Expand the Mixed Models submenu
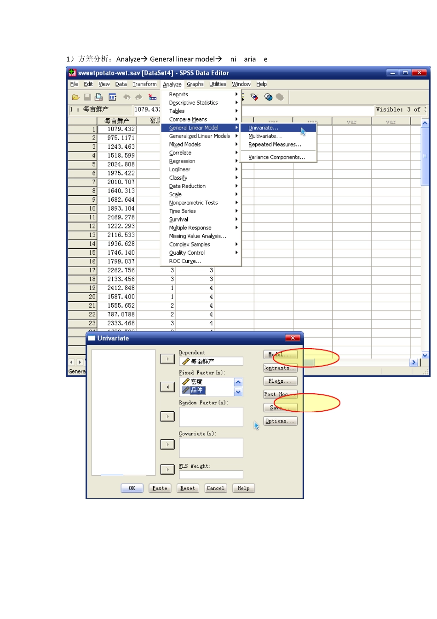437x619 pixels. coord(201,144)
